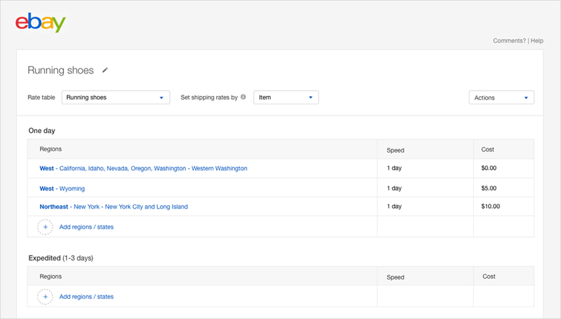This screenshot has height=319, width=561.
Task: Click the Rate table label
Action: [x=41, y=97]
